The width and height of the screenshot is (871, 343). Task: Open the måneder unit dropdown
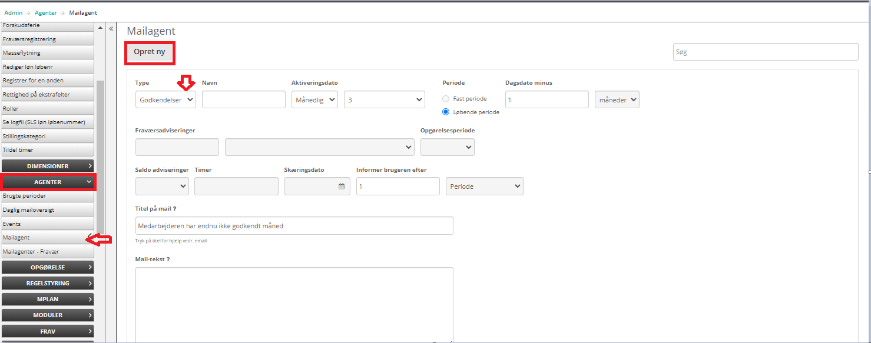pyautogui.click(x=617, y=100)
